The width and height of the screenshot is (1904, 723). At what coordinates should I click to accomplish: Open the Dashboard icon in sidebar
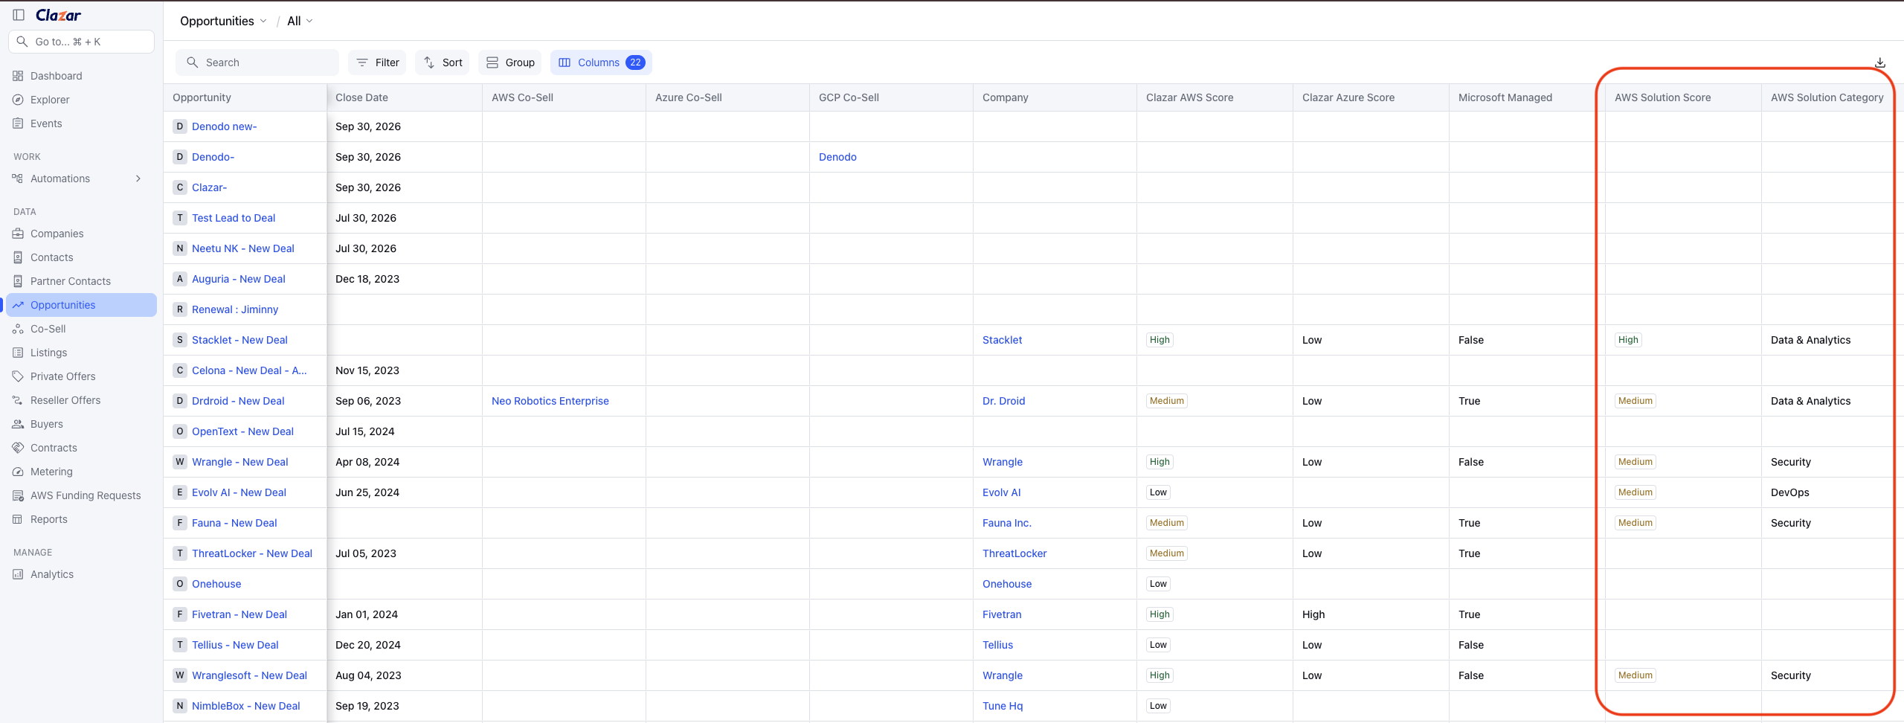tap(18, 76)
